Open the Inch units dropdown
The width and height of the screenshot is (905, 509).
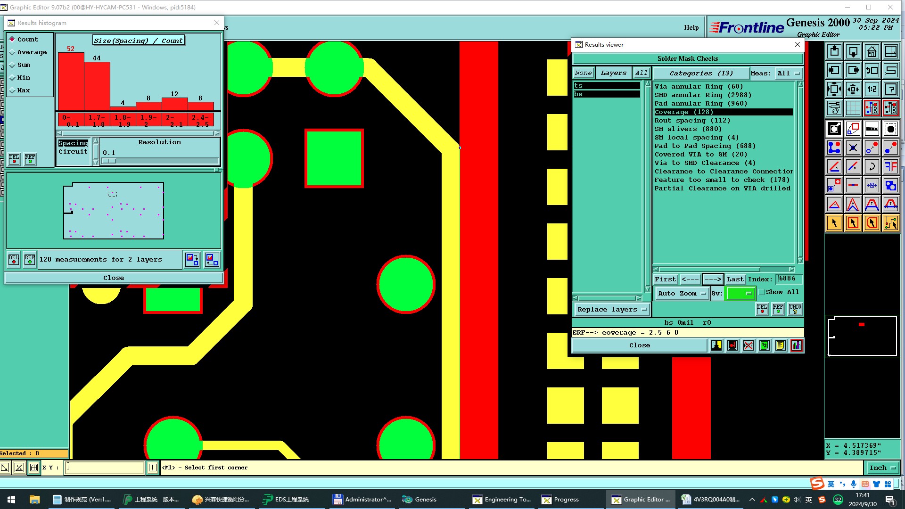point(882,468)
